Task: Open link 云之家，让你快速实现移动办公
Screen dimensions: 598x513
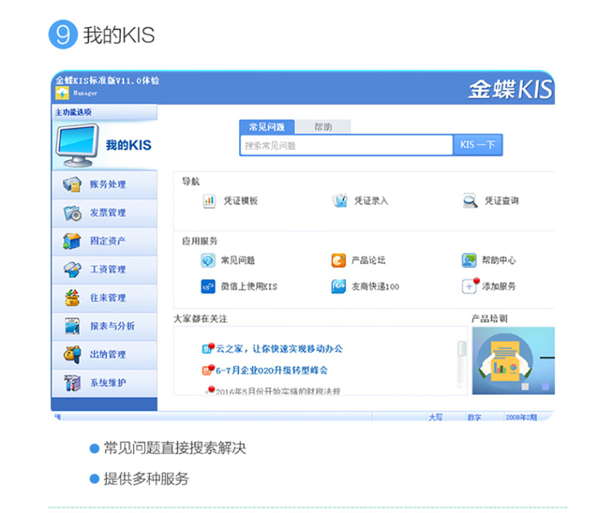Action: (x=279, y=349)
